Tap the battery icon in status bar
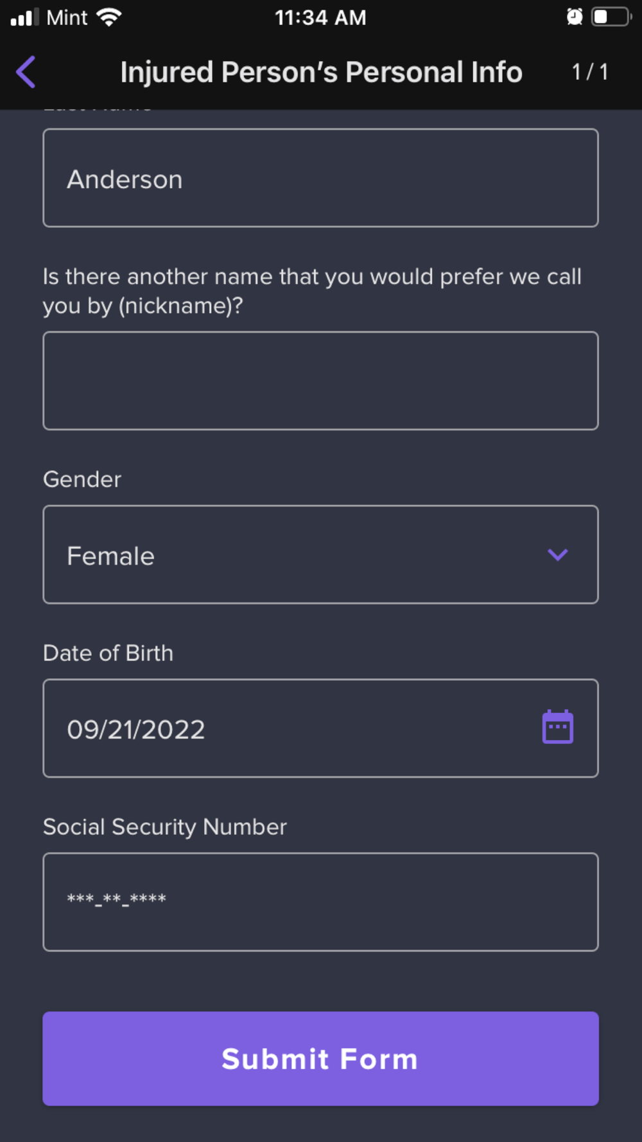The width and height of the screenshot is (642, 1142). tap(610, 17)
